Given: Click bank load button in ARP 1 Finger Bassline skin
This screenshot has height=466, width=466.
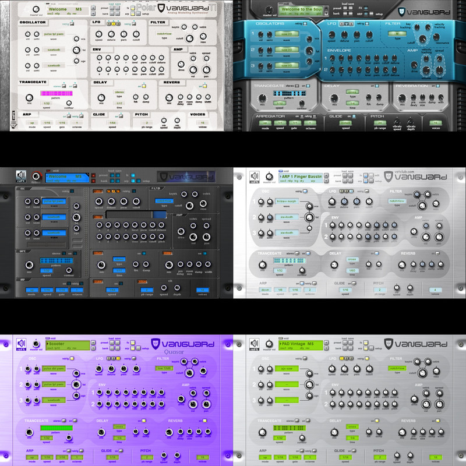Looking at the screenshot, I should point(345,181).
